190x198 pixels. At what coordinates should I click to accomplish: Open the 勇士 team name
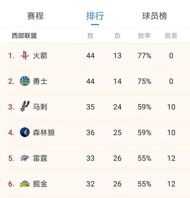[40, 81]
